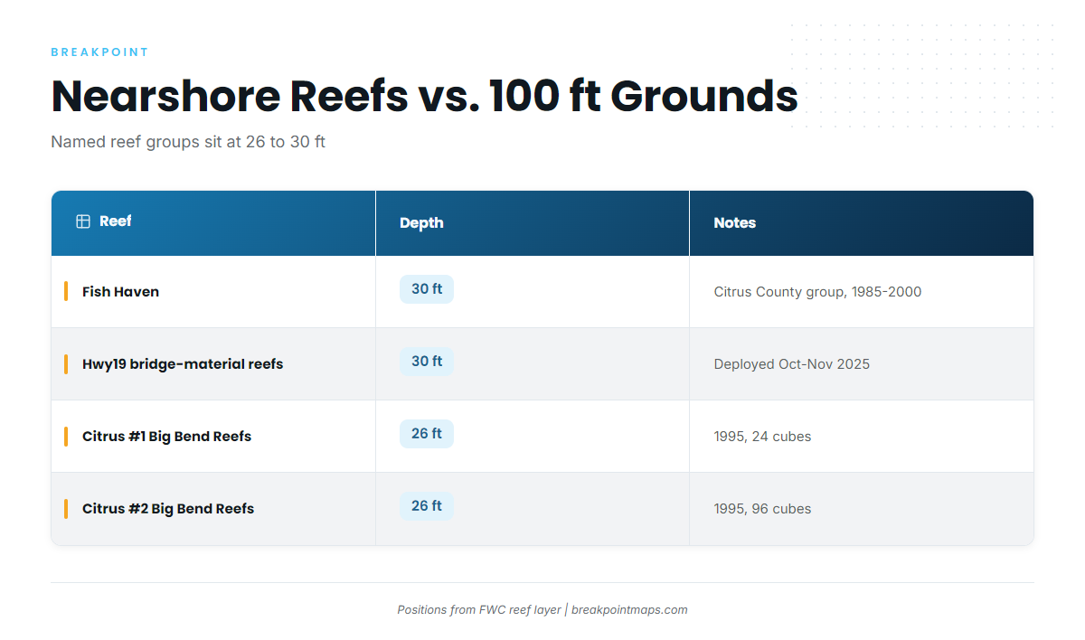Select the Reef column header
1085x640 pixels.
click(x=213, y=223)
